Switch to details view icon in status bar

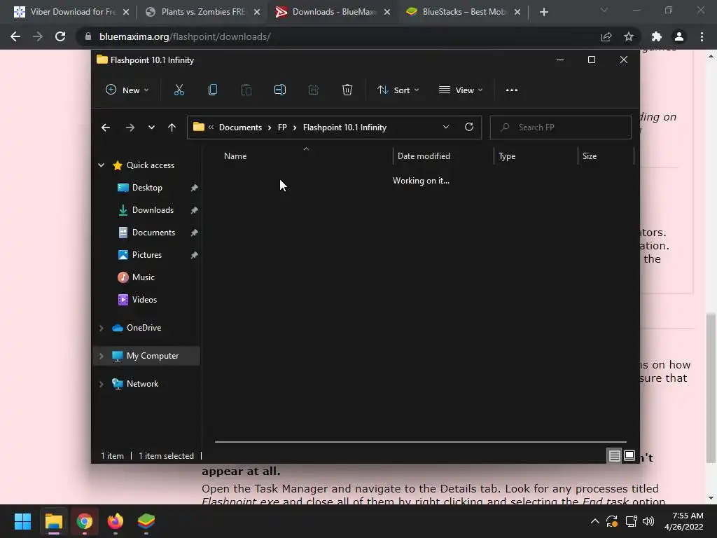[614, 455]
